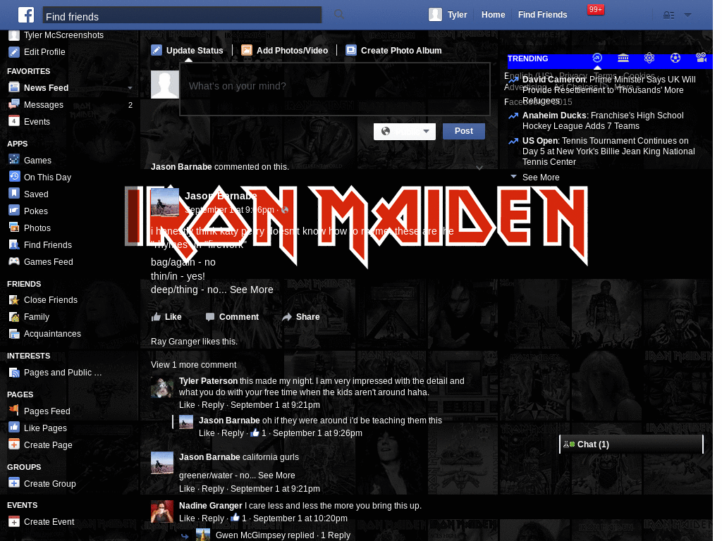Comment on Jason Barnabe's post
Viewport: 722px width, 541px height.
(233, 317)
